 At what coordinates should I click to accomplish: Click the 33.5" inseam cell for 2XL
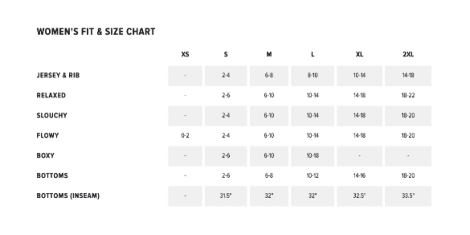coord(408,196)
